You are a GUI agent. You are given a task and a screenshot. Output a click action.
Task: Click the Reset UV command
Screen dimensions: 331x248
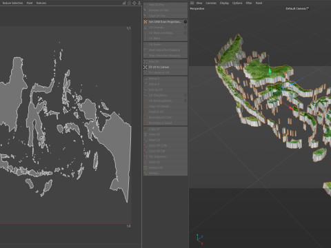(x=165, y=140)
